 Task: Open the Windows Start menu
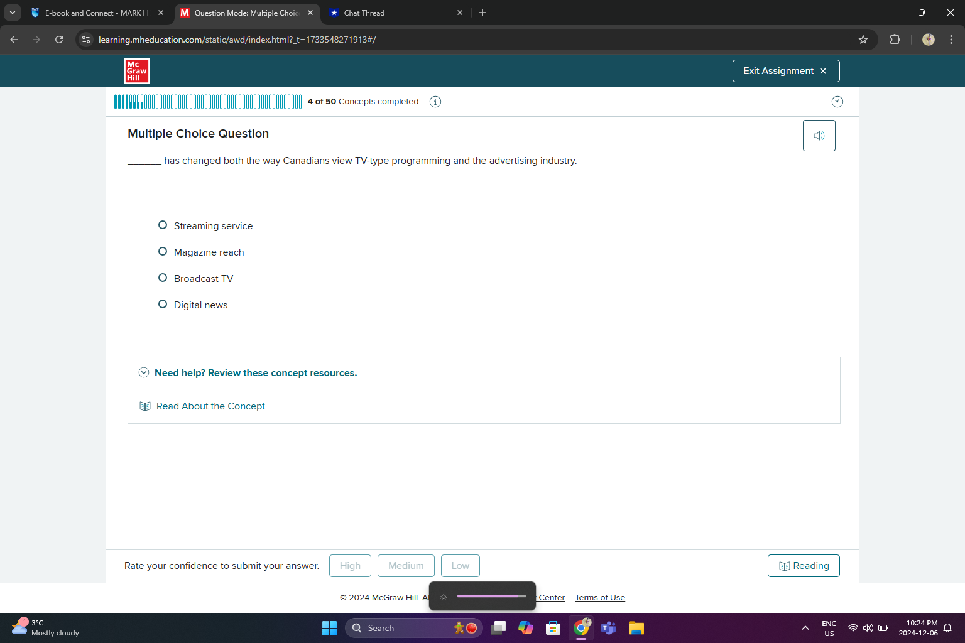[x=329, y=628]
